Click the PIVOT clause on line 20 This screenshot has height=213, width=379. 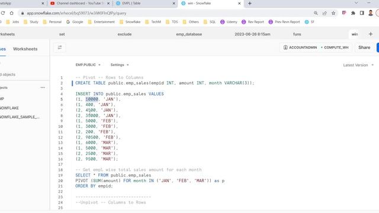tap(150, 180)
